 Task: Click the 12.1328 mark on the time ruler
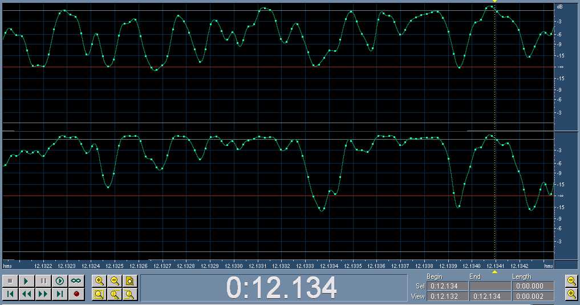tap(186, 266)
